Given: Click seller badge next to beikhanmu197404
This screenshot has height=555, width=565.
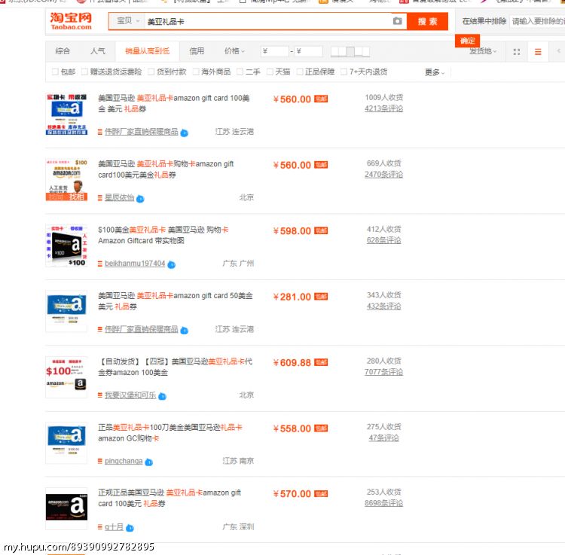Looking at the screenshot, I should pyautogui.click(x=172, y=265).
